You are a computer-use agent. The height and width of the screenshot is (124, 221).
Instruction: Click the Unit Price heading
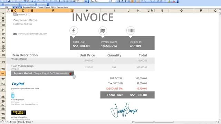pos(87,55)
